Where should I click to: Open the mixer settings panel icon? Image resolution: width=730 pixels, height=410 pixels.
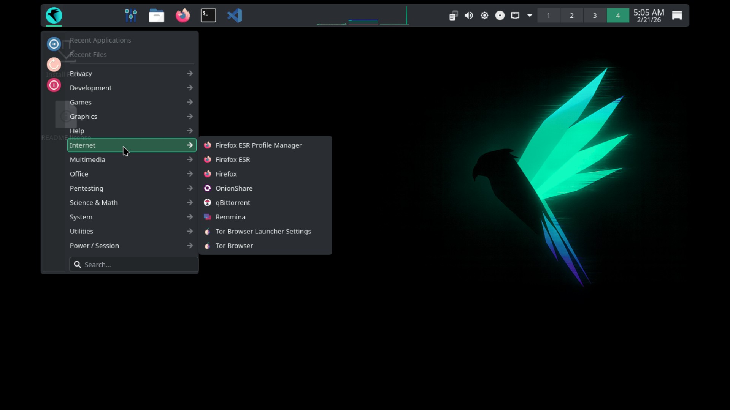(x=131, y=16)
